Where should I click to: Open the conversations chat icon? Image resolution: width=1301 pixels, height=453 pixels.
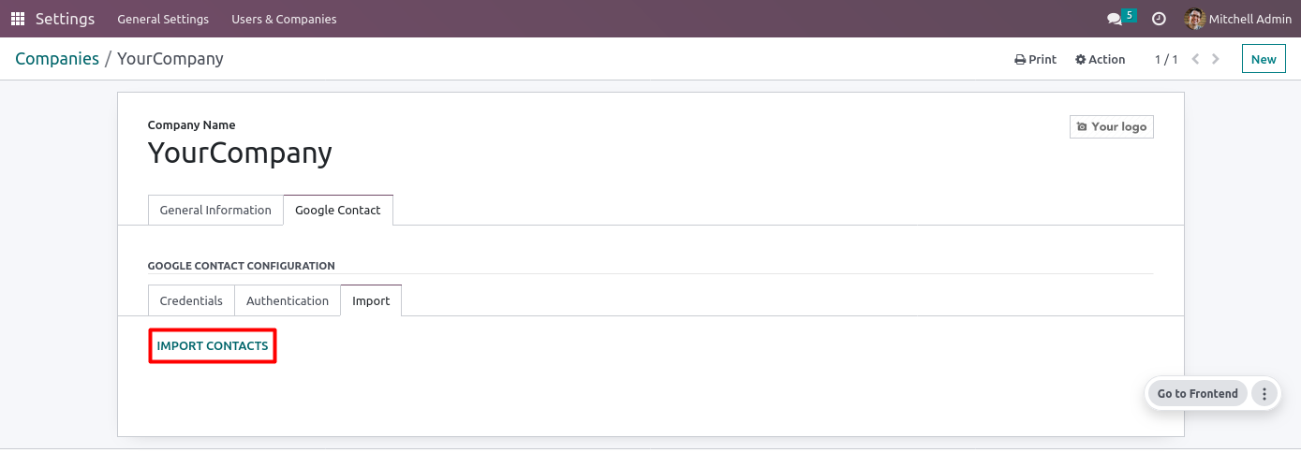[x=1115, y=19]
